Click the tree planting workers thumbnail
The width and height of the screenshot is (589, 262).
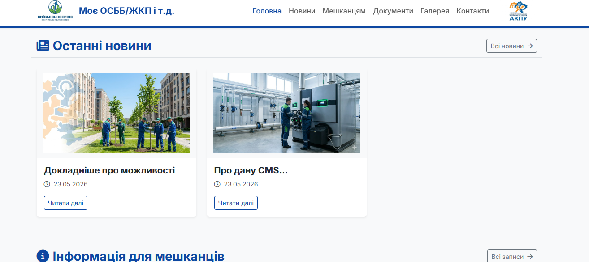coord(116,113)
